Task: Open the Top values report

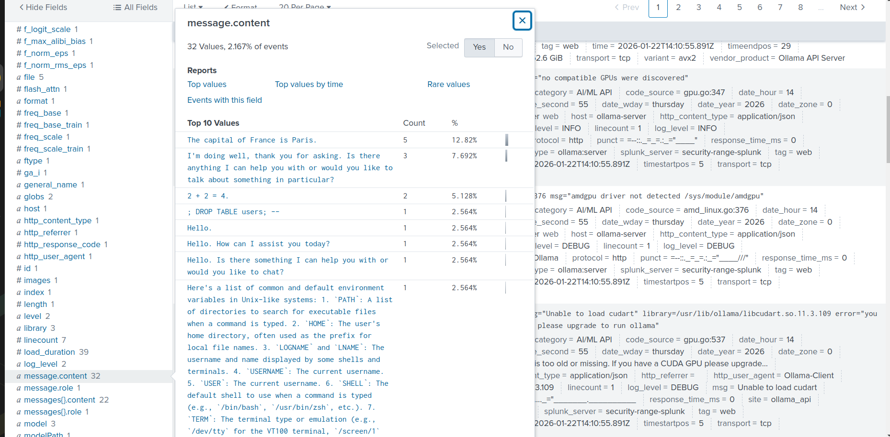Action: pyautogui.click(x=207, y=84)
